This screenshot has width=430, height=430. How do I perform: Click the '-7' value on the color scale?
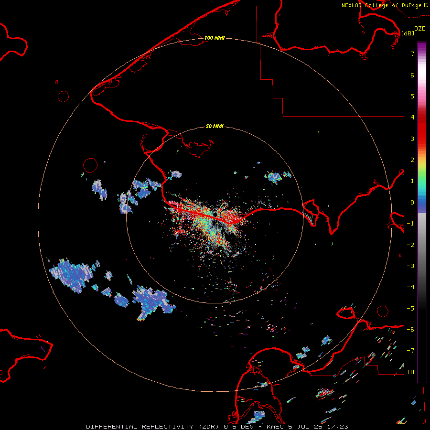coord(410,351)
